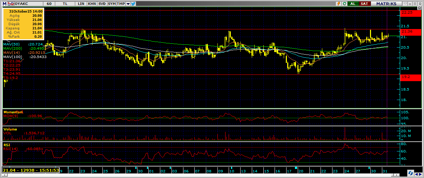
Task: Click the red 22.25 price level marker
Action: (410, 13)
